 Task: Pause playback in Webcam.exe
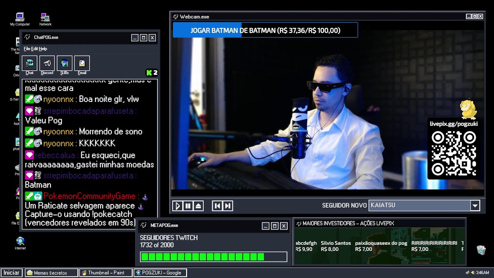188,206
